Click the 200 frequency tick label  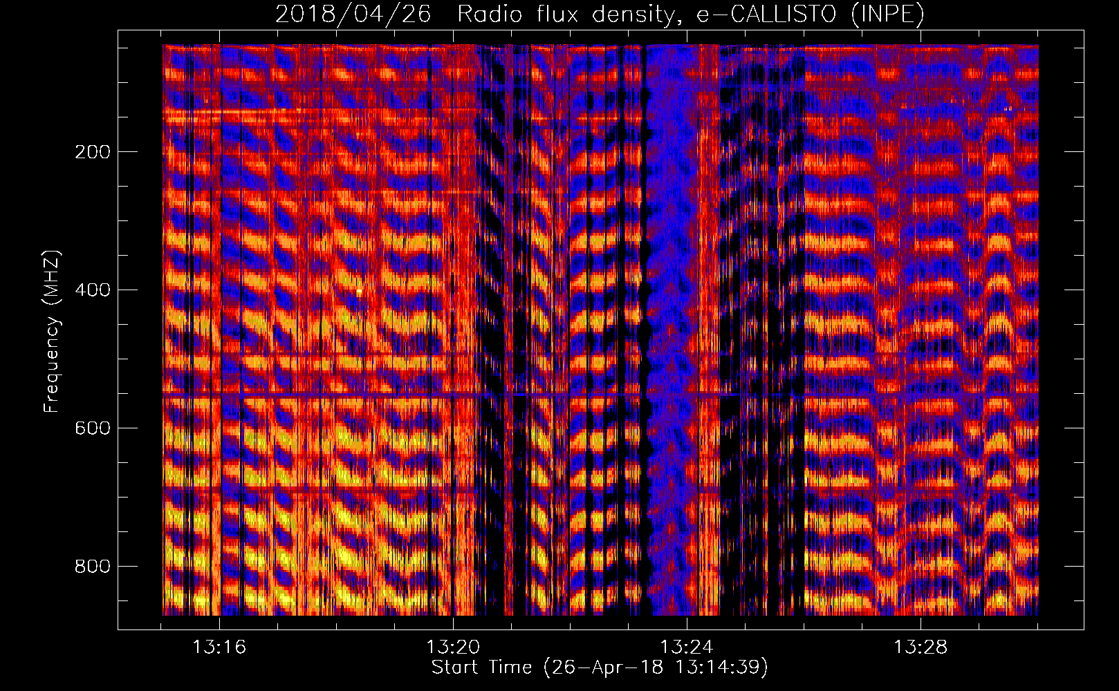click(x=93, y=152)
